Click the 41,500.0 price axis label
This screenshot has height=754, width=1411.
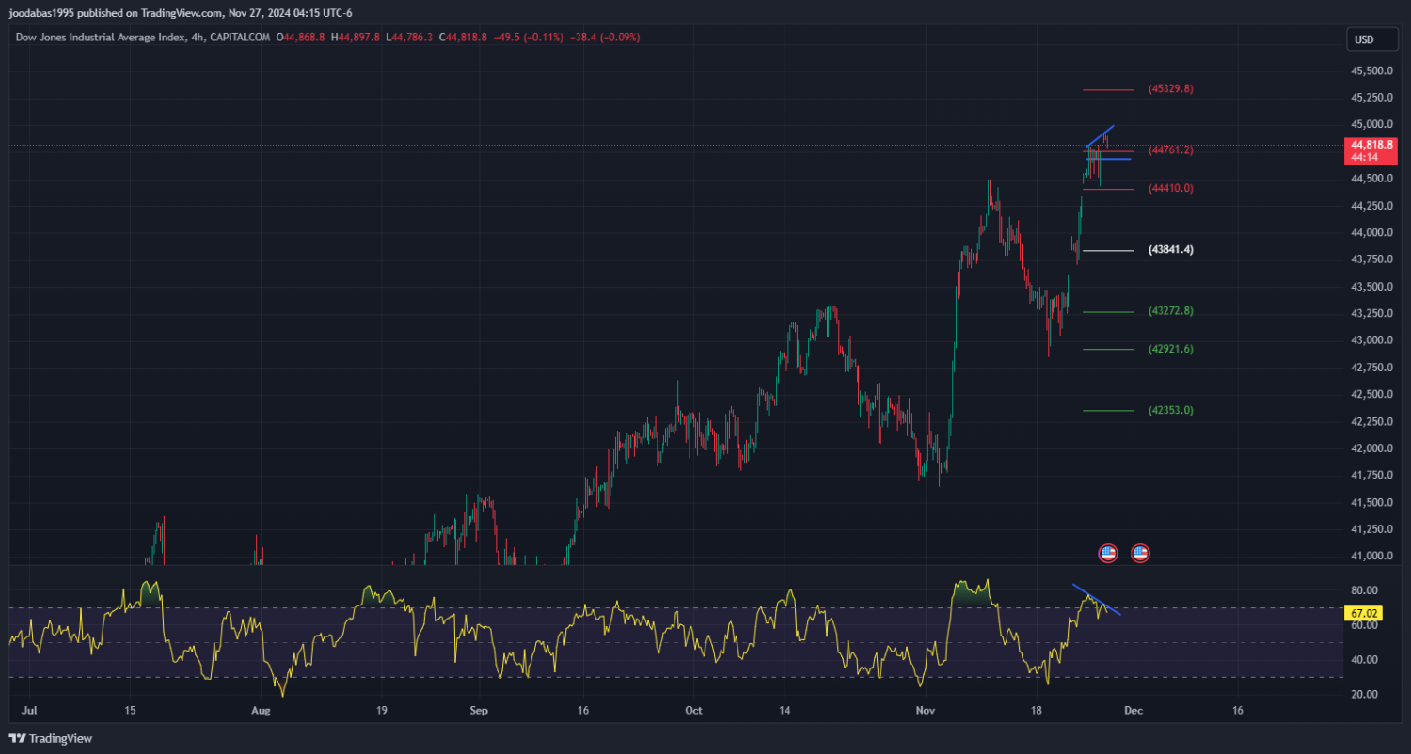tap(1372, 503)
